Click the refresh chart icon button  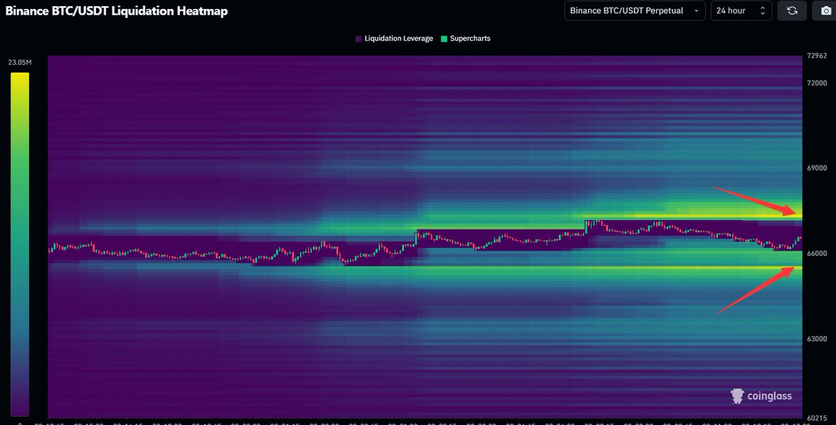pos(791,10)
